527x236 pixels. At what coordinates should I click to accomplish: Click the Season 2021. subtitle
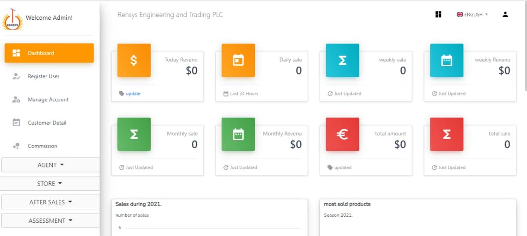338,215
